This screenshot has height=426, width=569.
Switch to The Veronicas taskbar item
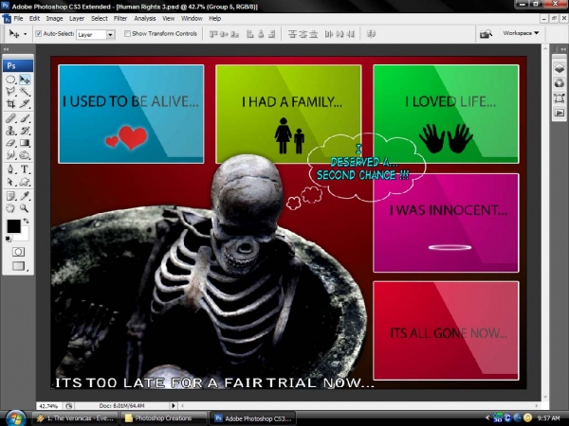(76, 418)
